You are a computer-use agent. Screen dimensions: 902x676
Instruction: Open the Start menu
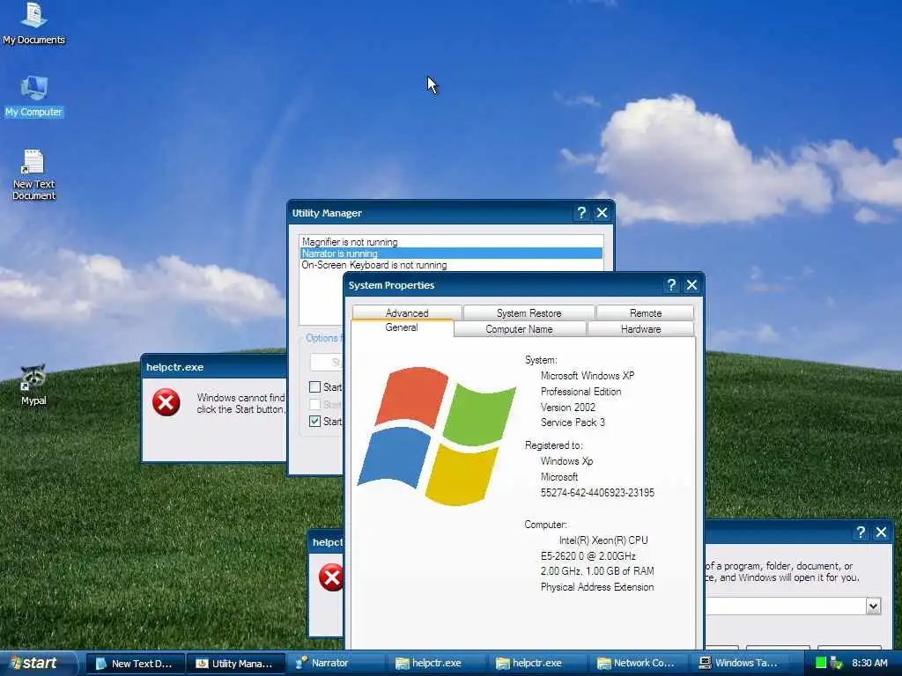click(38, 663)
